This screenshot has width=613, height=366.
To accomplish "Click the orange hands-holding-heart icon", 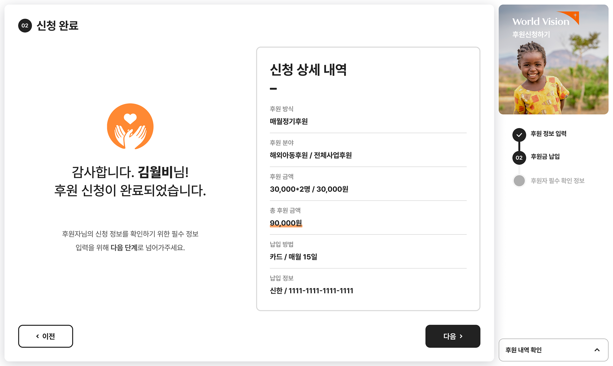I will point(130,127).
